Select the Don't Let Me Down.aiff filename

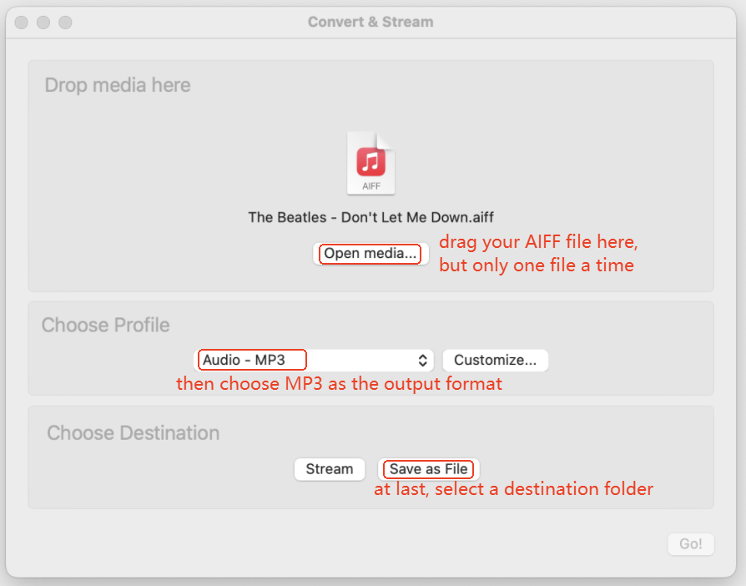coord(370,217)
